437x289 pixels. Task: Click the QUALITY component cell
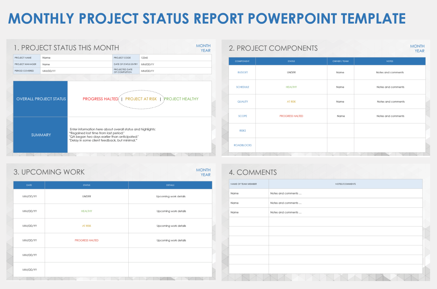pos(242,101)
